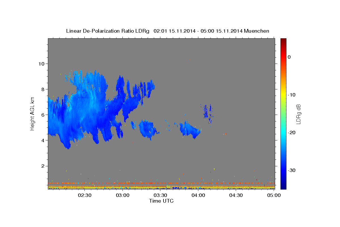Click the 'LDRg dB' colorbar title
The height and width of the screenshot is (227, 340).
click(298, 114)
